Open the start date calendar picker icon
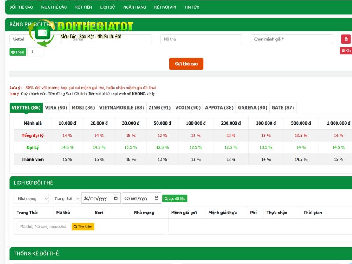The height and width of the screenshot is (264, 352). coord(116,198)
